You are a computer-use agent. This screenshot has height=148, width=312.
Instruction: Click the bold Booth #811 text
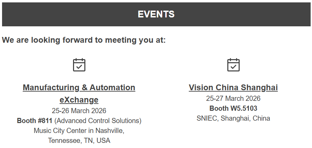click(35, 121)
